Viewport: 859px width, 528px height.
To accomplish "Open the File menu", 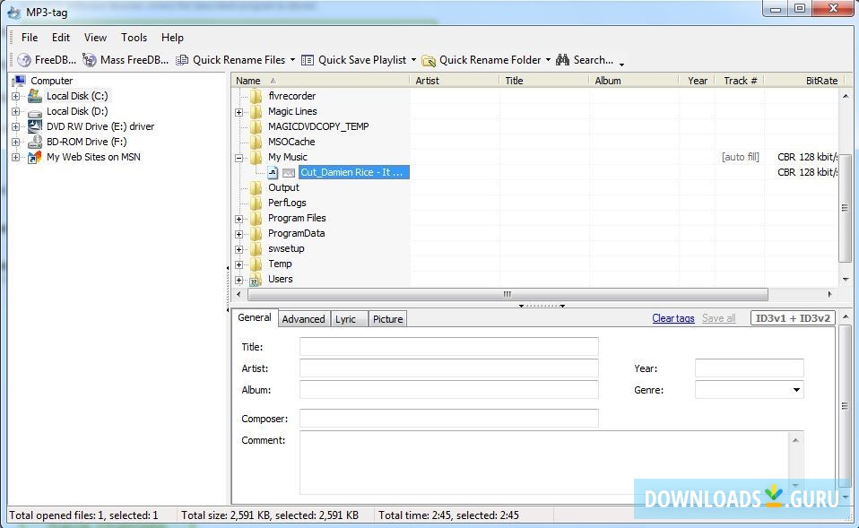I will click(30, 38).
